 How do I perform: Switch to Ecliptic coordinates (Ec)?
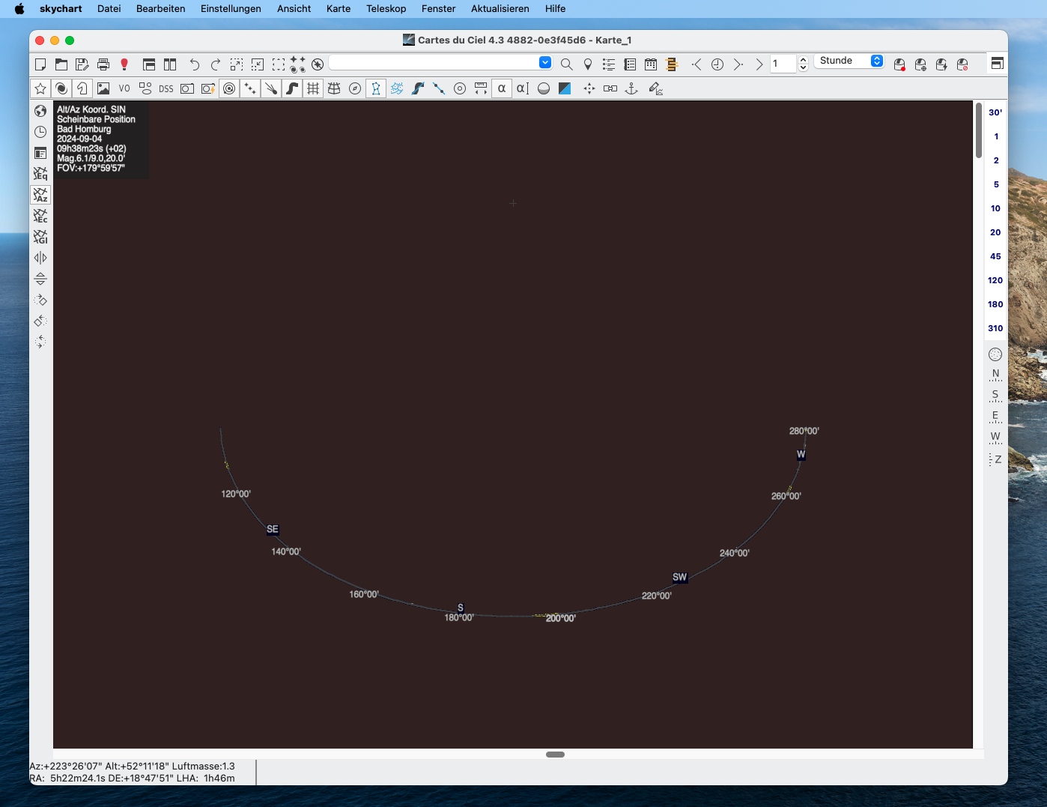tap(40, 216)
